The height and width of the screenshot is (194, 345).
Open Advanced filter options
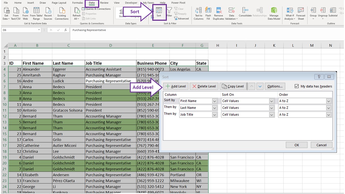(181, 19)
